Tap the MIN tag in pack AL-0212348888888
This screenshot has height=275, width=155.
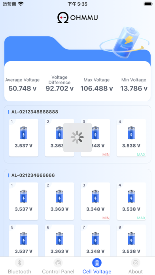click(106, 154)
